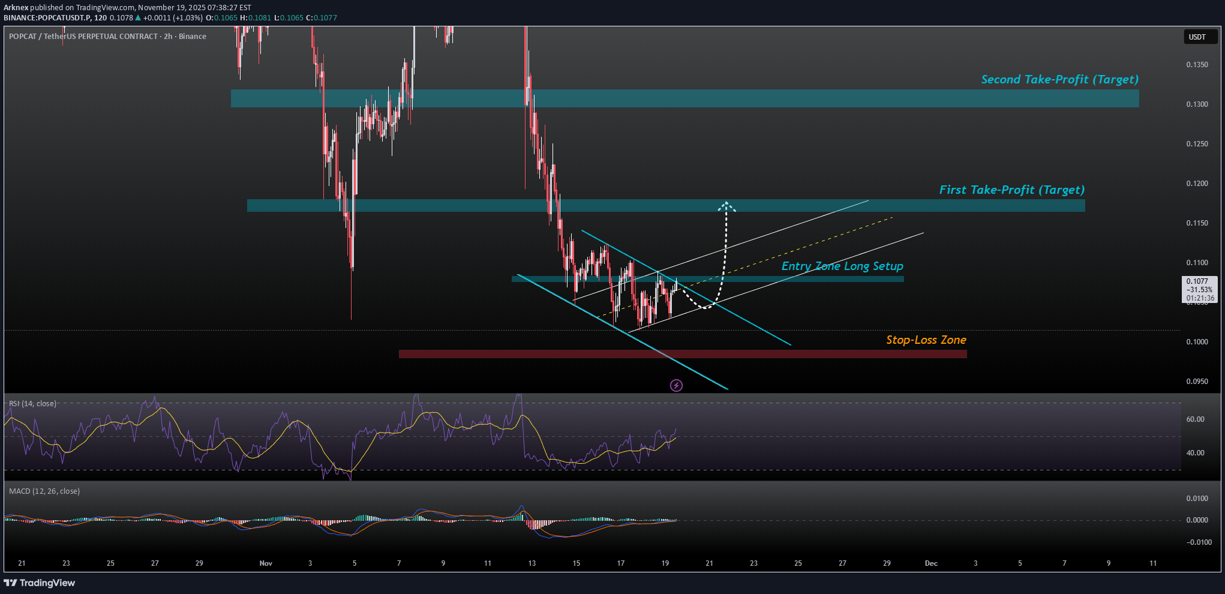Select the "First Take-Profit (Target)" text label
This screenshot has width=1225, height=594.
(x=1011, y=190)
